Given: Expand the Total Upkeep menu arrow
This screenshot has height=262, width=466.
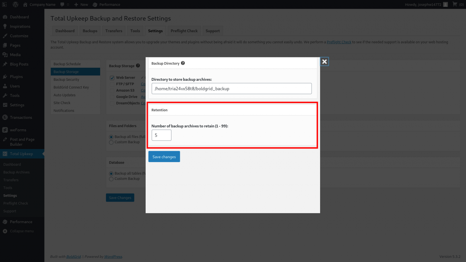Looking at the screenshot, I should tap(43, 154).
